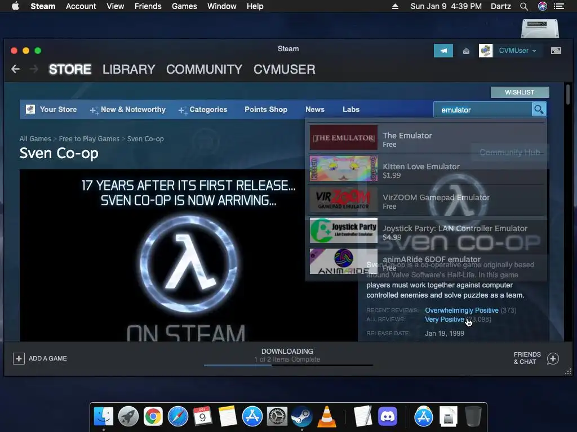Launch Google Chrome from the Dock
The image size is (577, 432).
pyautogui.click(x=153, y=417)
